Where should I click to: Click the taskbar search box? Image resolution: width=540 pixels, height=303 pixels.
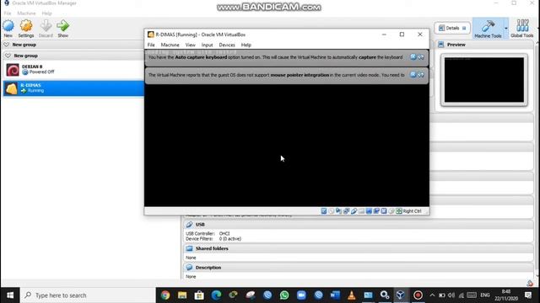click(88, 295)
